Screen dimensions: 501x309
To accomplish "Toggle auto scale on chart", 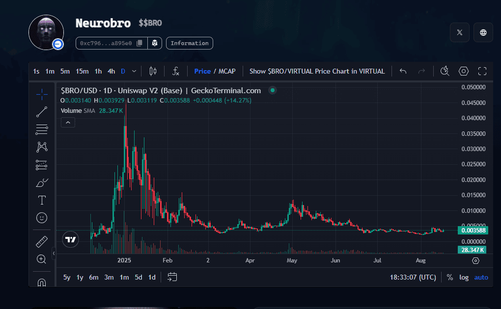I will click(481, 278).
